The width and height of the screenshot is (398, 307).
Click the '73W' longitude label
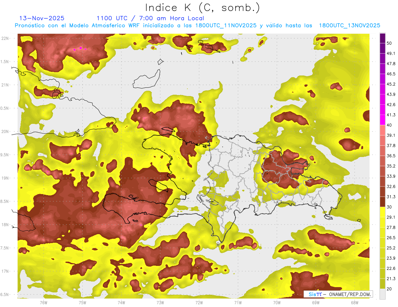pos(160,302)
